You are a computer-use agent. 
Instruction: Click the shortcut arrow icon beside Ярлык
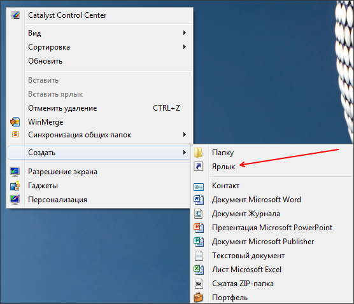point(199,167)
